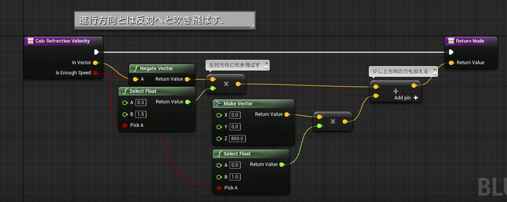Click Pick A pin on upper Select Float
This screenshot has height=202, width=507.
[125, 125]
